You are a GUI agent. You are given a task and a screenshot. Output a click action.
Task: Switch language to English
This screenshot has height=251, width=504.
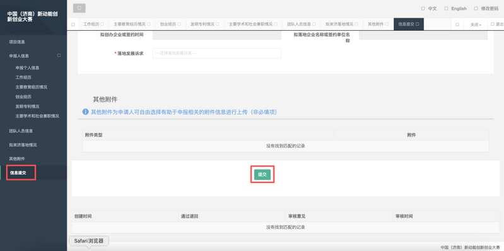point(459,9)
